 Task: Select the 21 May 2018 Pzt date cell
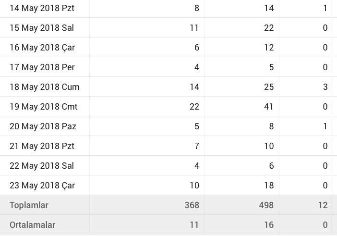pos(42,146)
